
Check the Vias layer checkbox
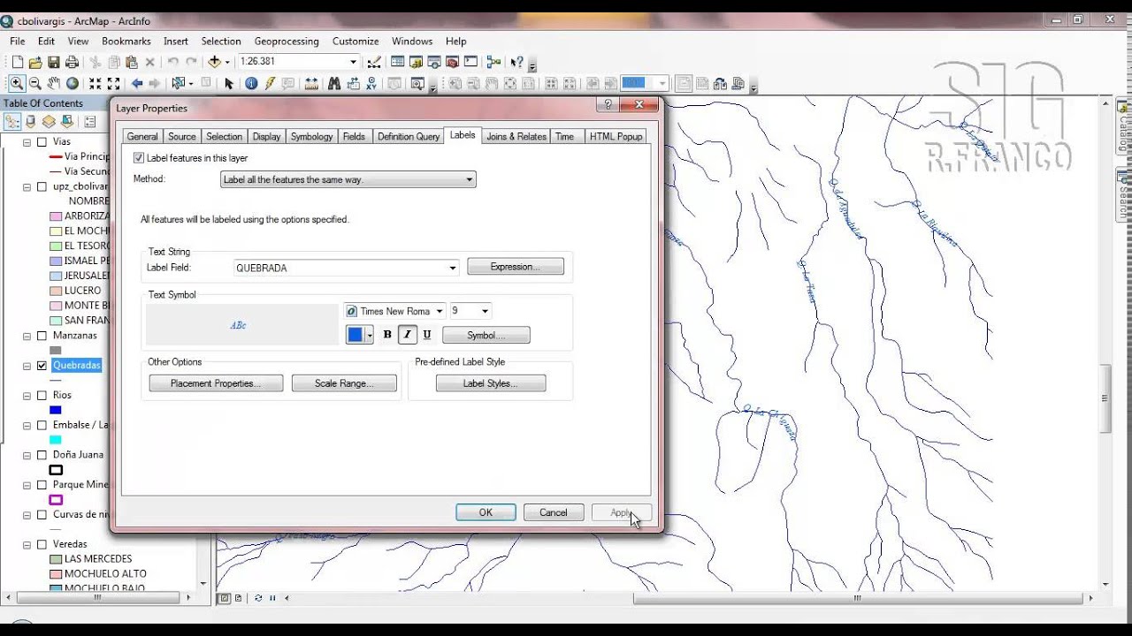(42, 141)
